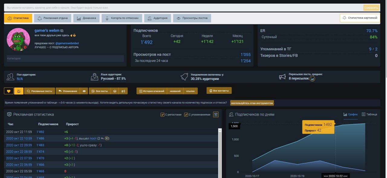Click the yellow icon button after heart
387x178 pixels.
click(18, 91)
